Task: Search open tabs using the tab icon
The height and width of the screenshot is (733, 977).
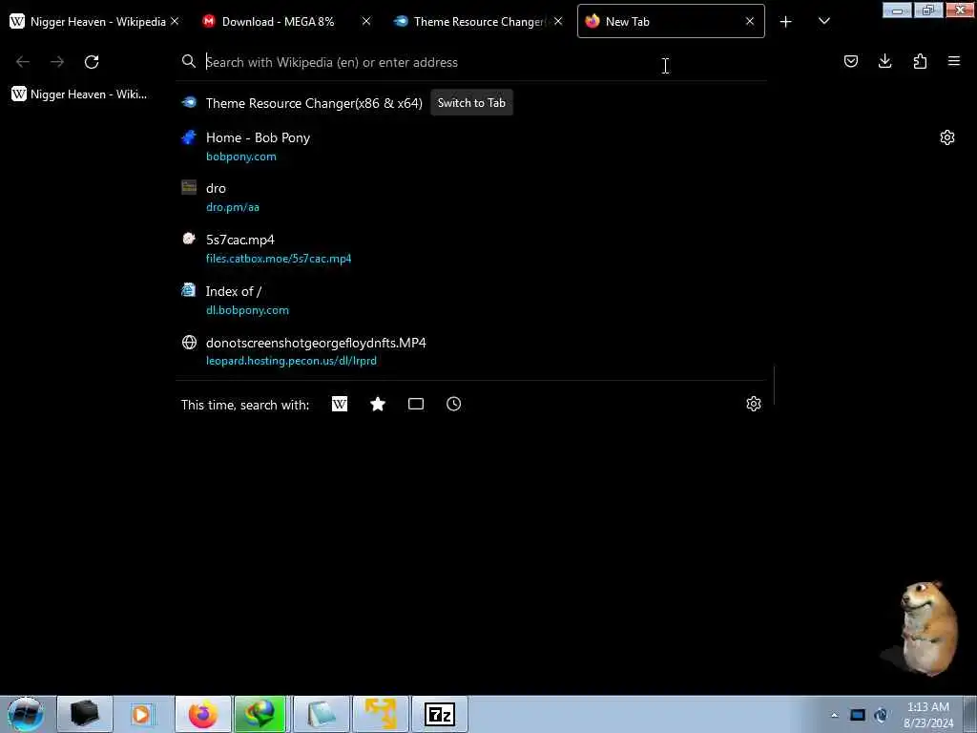Action: 416,404
